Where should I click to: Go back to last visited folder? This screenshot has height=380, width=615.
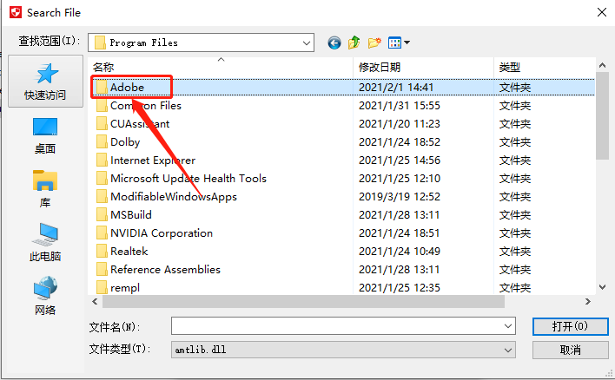tap(334, 43)
